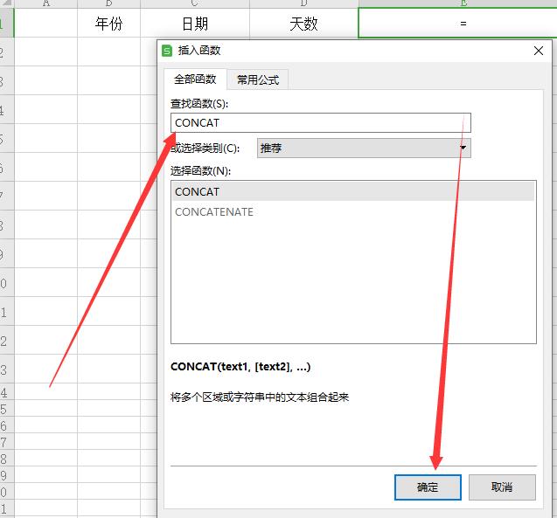Select column B header
Image resolution: width=557 pixels, height=518 pixels.
pyautogui.click(x=108, y=4)
